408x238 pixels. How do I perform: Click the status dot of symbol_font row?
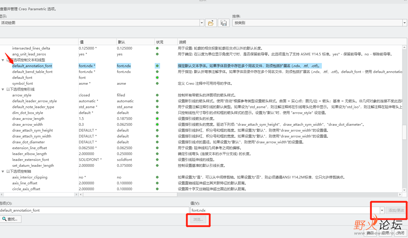pyautogui.click(x=157, y=83)
